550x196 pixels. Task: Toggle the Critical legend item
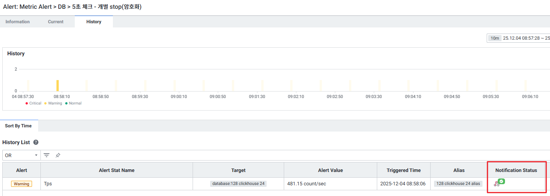click(33, 103)
